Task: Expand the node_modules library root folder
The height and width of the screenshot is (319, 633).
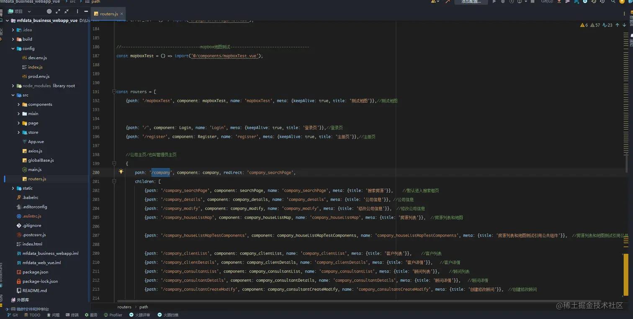Action: (13, 86)
